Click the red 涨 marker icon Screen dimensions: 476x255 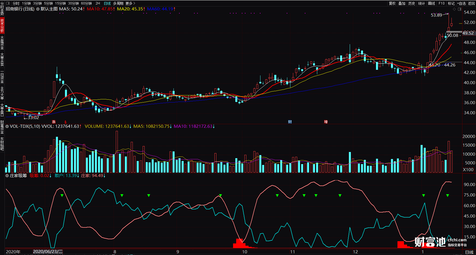point(54,122)
